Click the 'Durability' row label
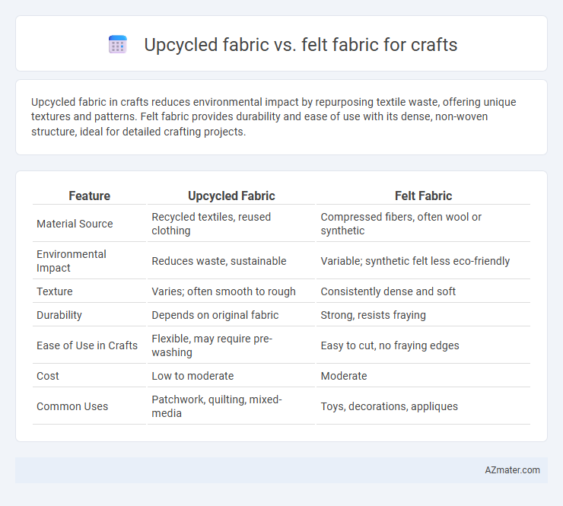Viewport: 563px width, 506px height. [x=59, y=315]
